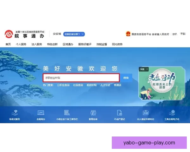The width and height of the screenshot is (190, 152).
Task: Click the 安徽省 region label
Action: [57, 34]
